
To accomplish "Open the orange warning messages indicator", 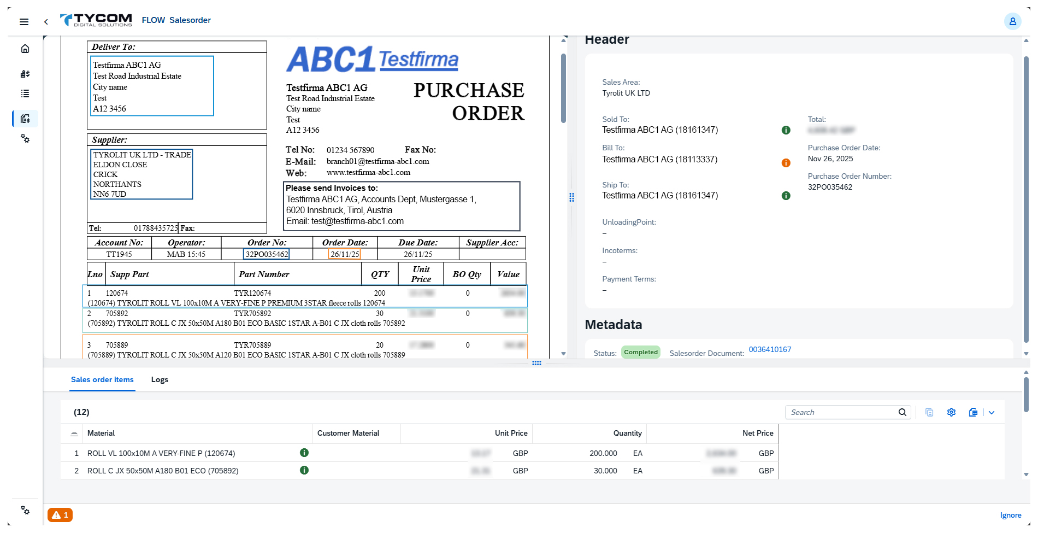I will tap(60, 515).
